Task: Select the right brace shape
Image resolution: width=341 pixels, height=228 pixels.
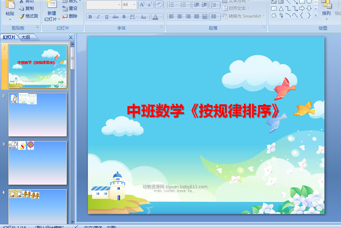Action: pos(309,16)
